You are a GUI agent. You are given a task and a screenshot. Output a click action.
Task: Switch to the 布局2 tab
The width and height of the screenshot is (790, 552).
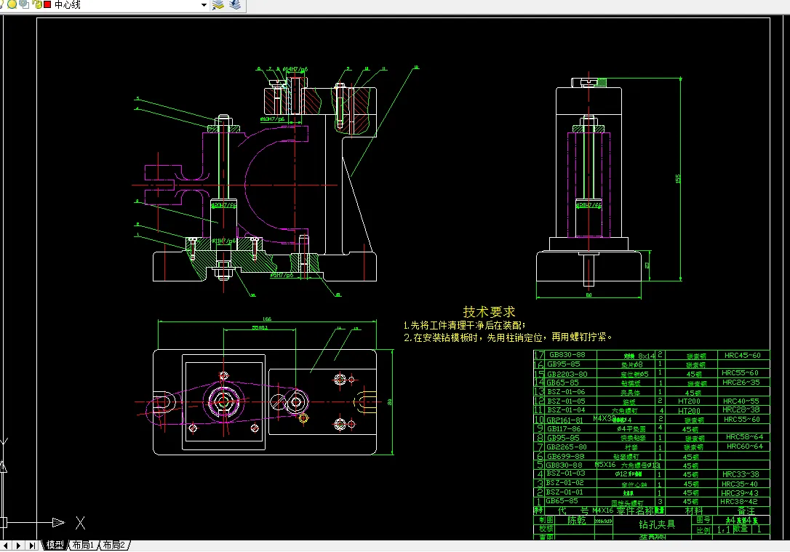(114, 545)
